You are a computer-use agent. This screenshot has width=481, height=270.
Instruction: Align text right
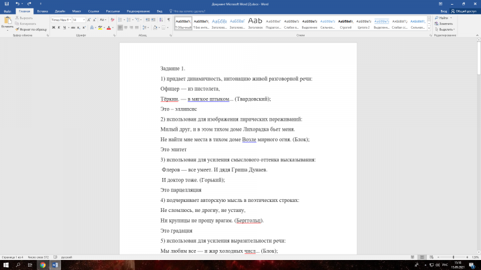(x=131, y=27)
